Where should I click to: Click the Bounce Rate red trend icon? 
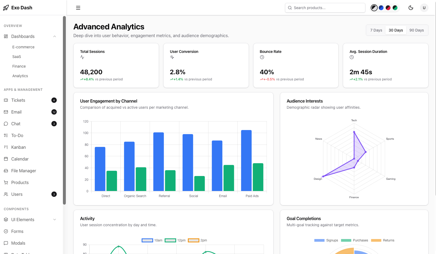pos(261,79)
